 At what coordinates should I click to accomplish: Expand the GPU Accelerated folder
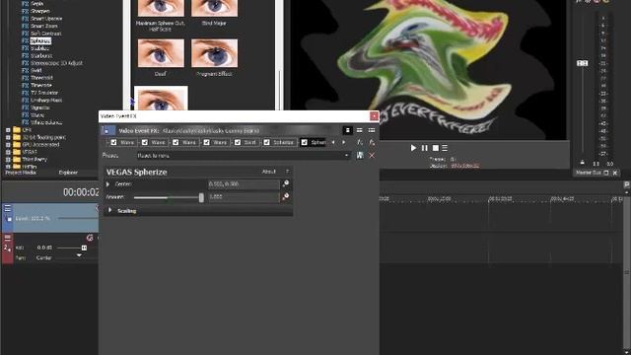click(8, 145)
